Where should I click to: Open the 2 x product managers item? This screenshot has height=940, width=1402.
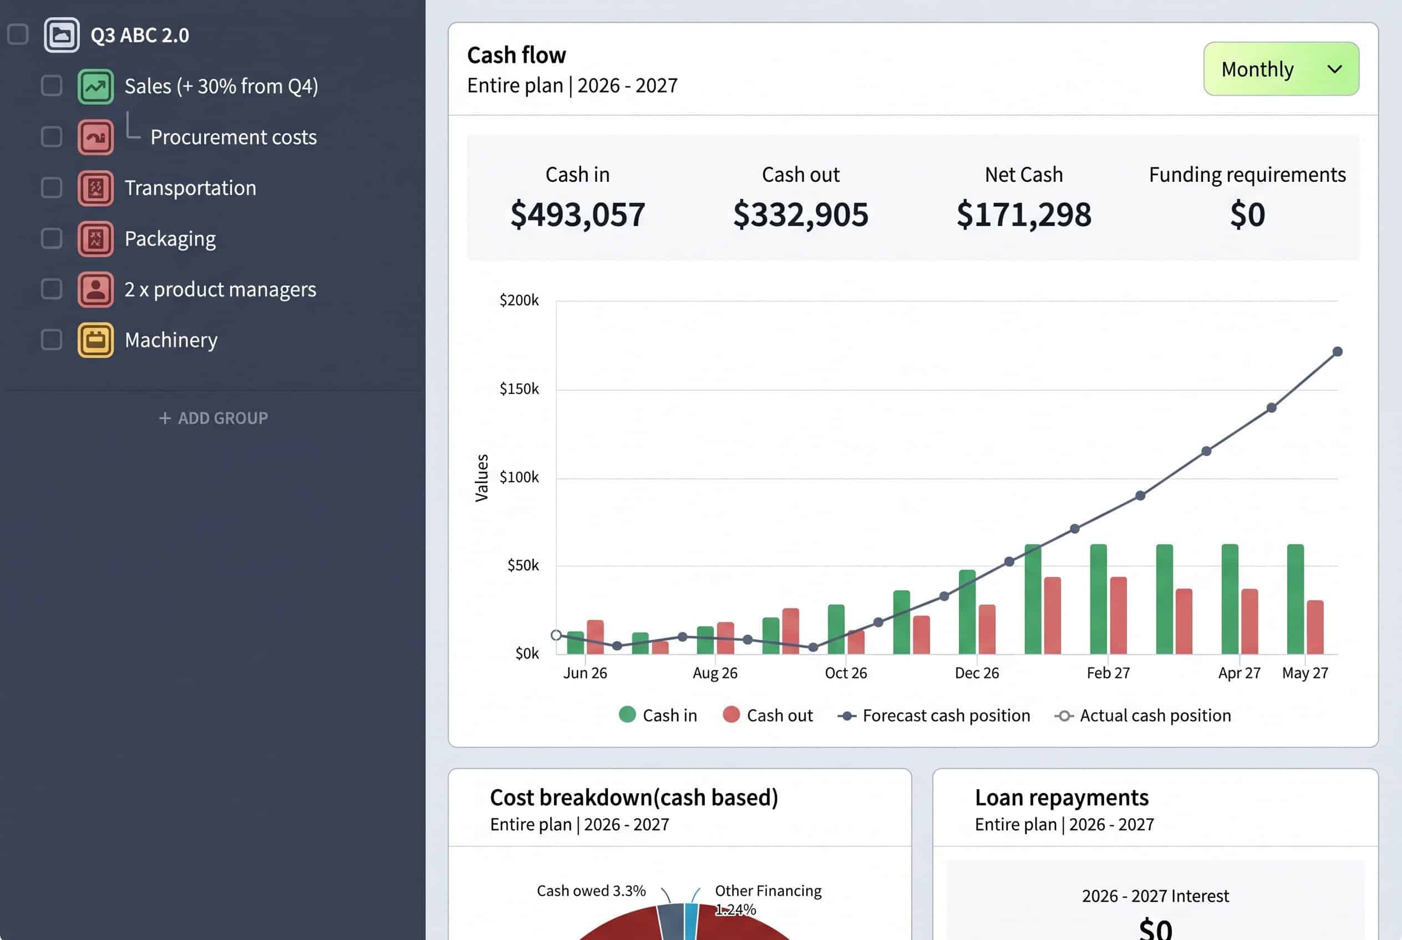(x=220, y=289)
